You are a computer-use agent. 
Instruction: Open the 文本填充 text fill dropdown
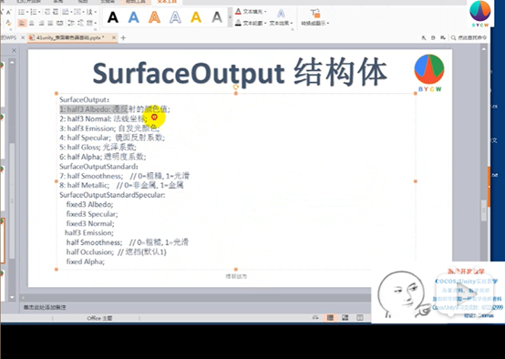click(251, 12)
